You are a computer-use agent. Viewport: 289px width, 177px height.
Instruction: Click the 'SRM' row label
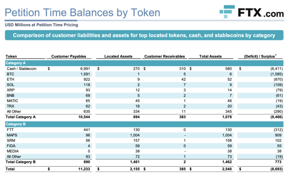click(11, 141)
